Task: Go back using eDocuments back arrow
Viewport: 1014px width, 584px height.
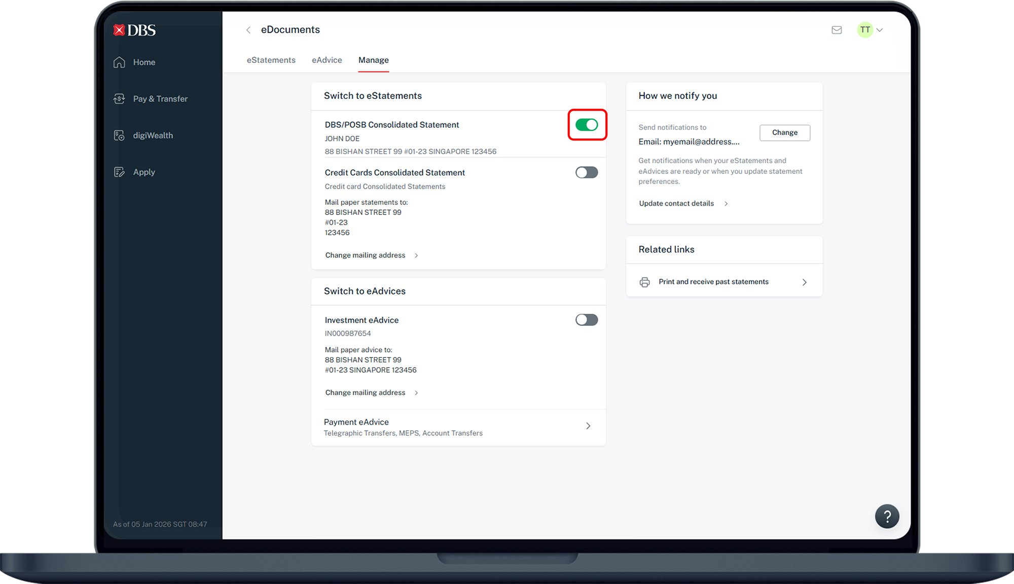Action: pos(248,30)
